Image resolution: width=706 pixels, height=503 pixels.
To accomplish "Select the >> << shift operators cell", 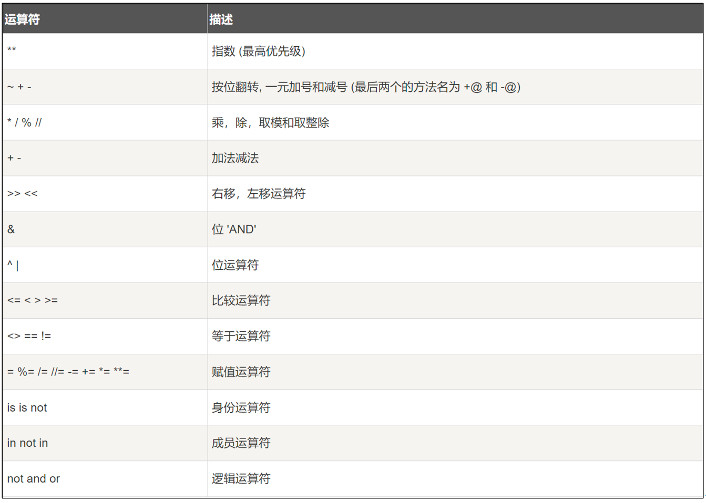I will pyautogui.click(x=23, y=194).
